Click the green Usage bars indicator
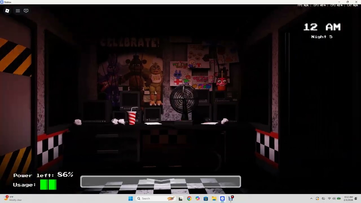Image resolution: width=361 pixels, height=203 pixels. click(48, 185)
